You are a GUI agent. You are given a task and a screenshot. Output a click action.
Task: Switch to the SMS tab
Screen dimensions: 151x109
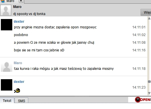coord(21,101)
